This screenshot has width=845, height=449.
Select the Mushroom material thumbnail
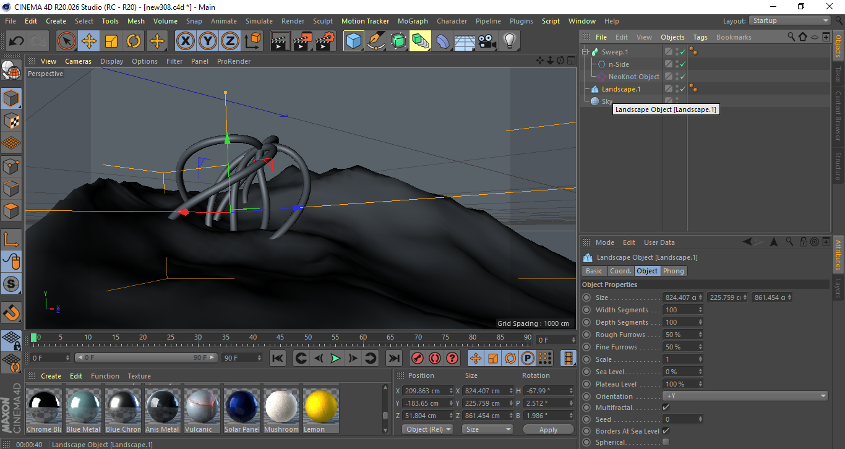281,411
